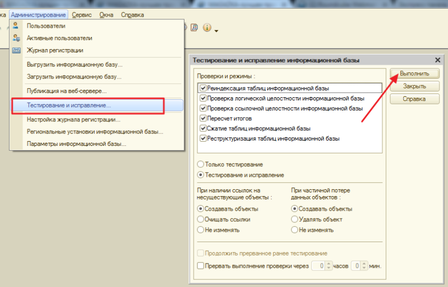The image size is (448, 287).
Task: Select Не изменять under несуществующие объекты
Action: tap(200, 230)
